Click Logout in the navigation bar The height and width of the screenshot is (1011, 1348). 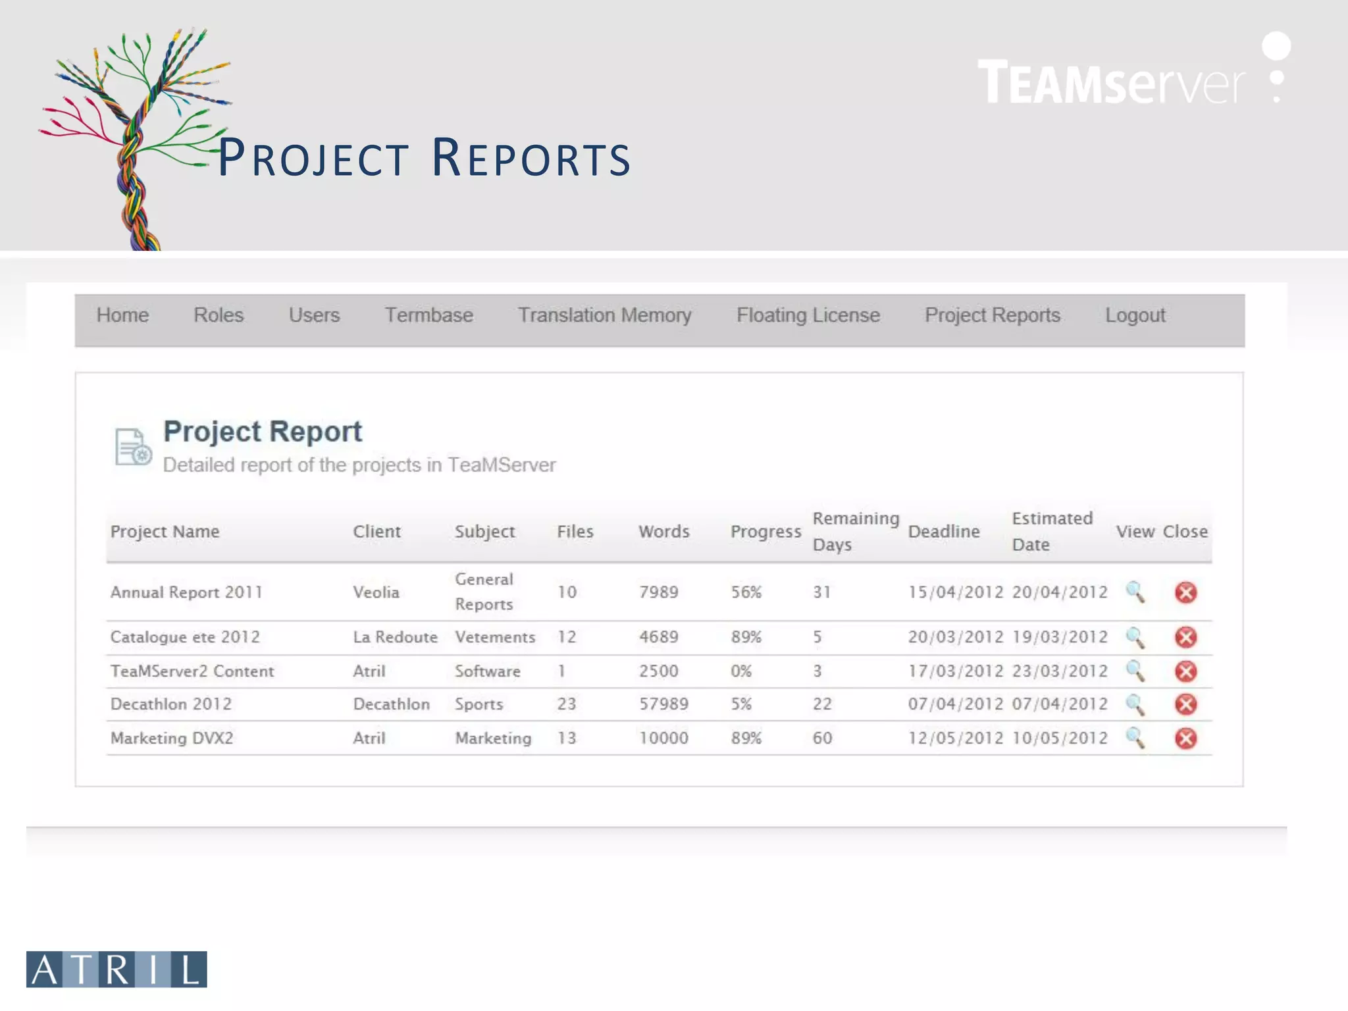(x=1135, y=315)
